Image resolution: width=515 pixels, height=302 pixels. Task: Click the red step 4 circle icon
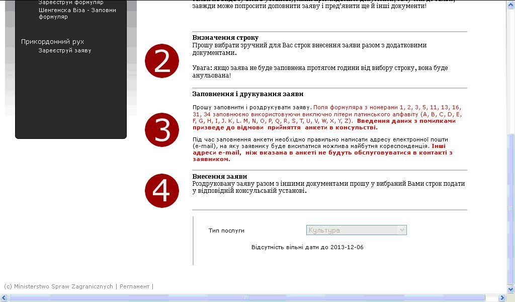tap(162, 190)
